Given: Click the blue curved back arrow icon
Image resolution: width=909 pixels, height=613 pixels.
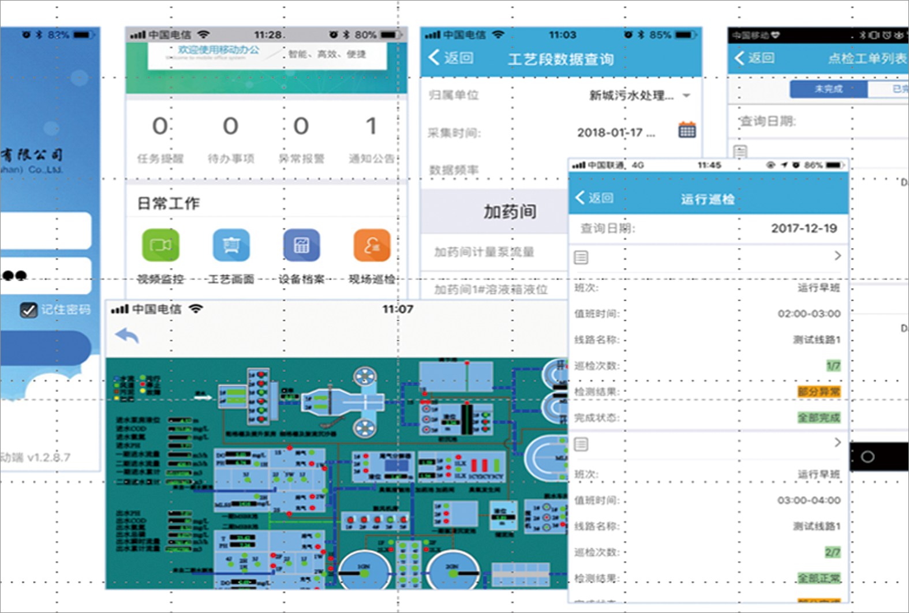Looking at the screenshot, I should [x=127, y=335].
